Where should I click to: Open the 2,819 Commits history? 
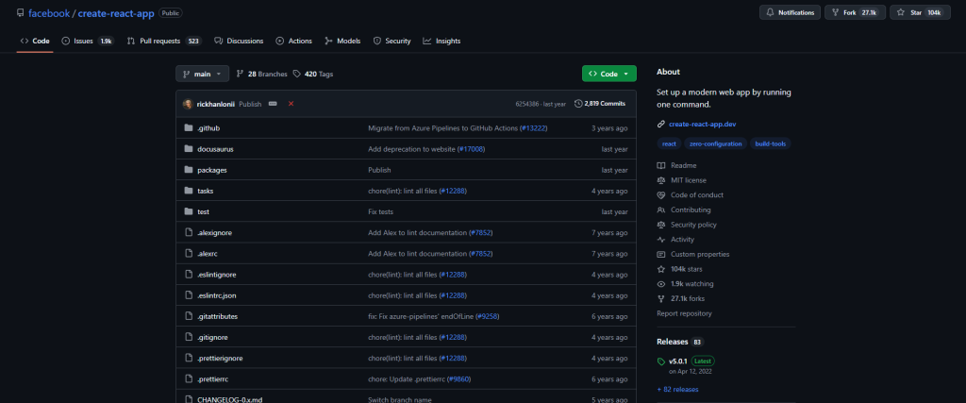599,104
